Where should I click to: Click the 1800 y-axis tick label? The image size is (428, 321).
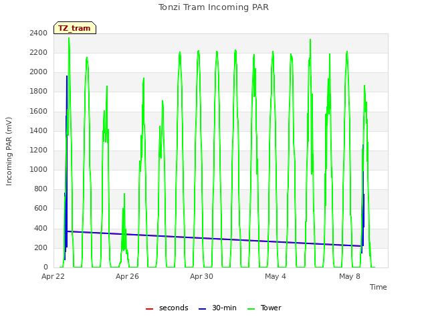(x=39, y=91)
